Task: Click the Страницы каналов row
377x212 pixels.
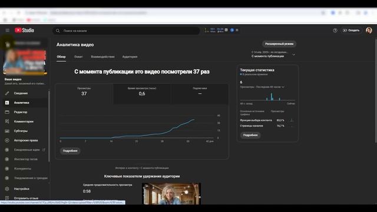Action: tap(267, 125)
